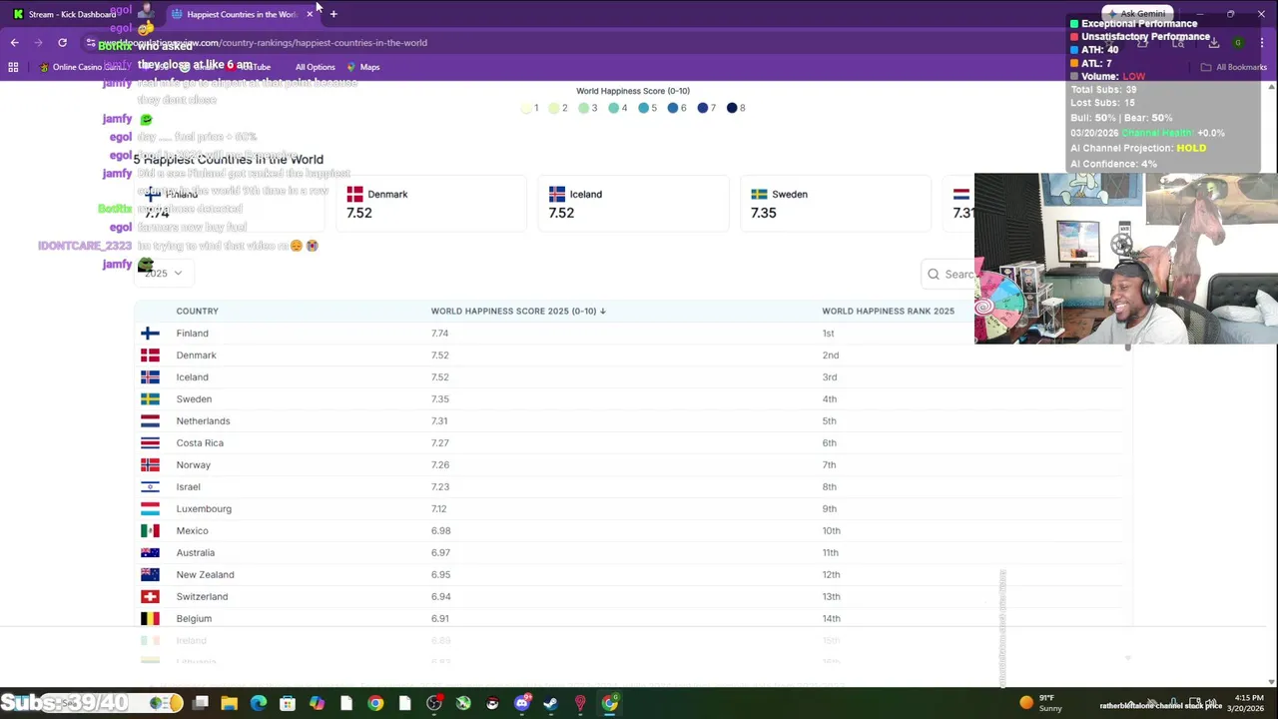Go back using the browser back arrow
1278x719 pixels.
[14, 42]
